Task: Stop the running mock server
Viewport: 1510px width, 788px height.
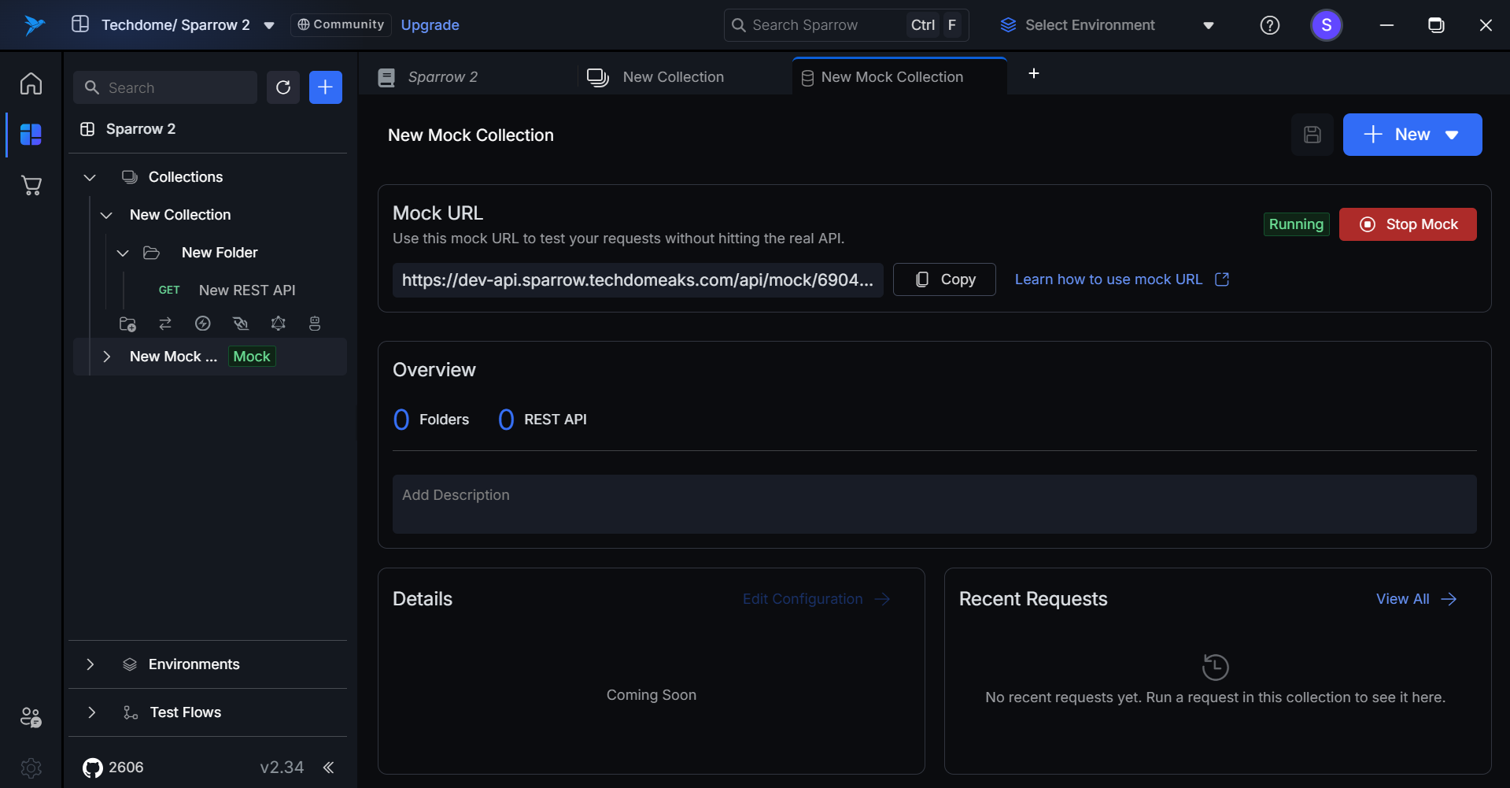Action: (x=1407, y=224)
